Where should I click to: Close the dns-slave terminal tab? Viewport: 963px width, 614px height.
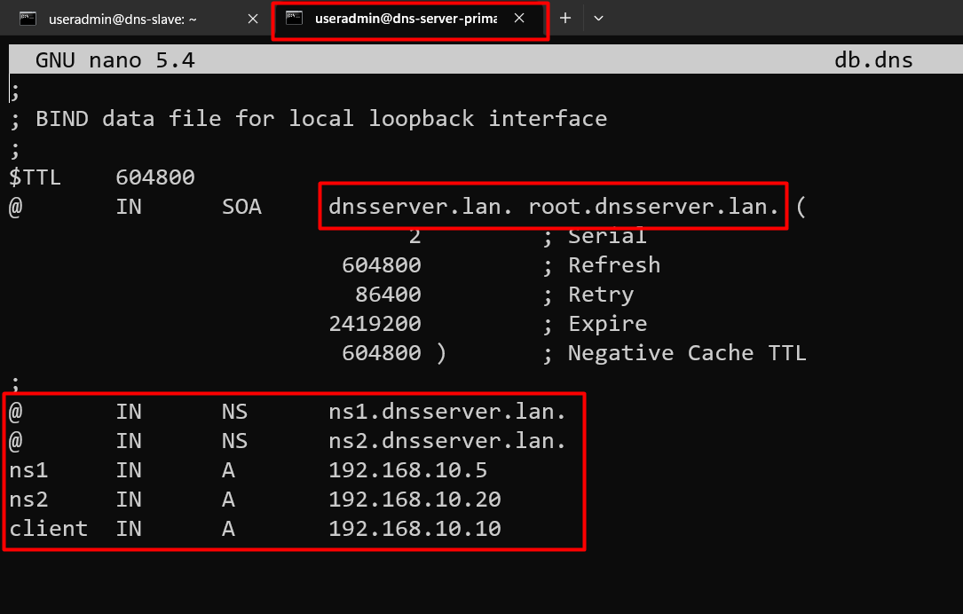pos(252,19)
